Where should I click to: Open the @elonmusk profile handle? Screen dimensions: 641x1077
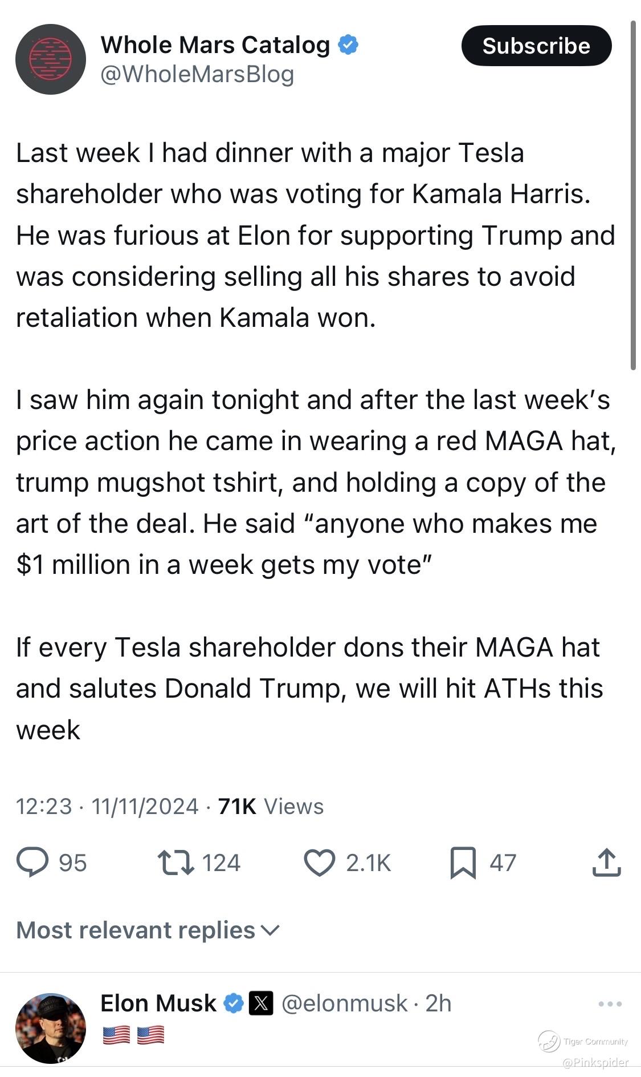pyautogui.click(x=345, y=1003)
